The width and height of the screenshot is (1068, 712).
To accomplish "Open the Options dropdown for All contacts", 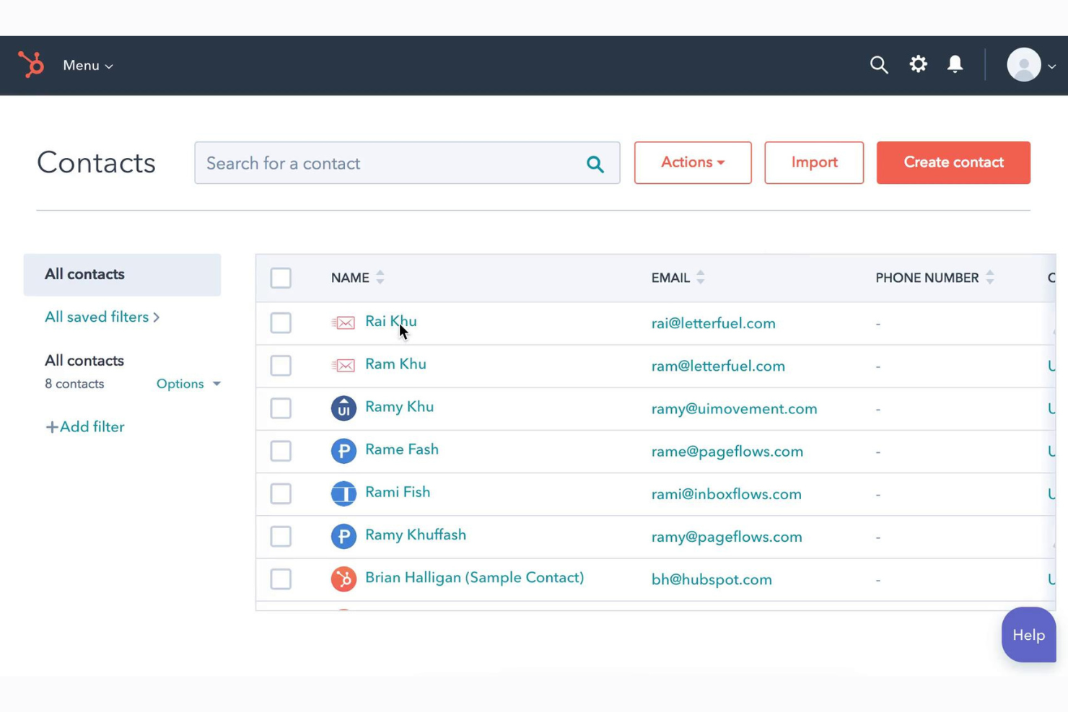I will click(x=187, y=383).
